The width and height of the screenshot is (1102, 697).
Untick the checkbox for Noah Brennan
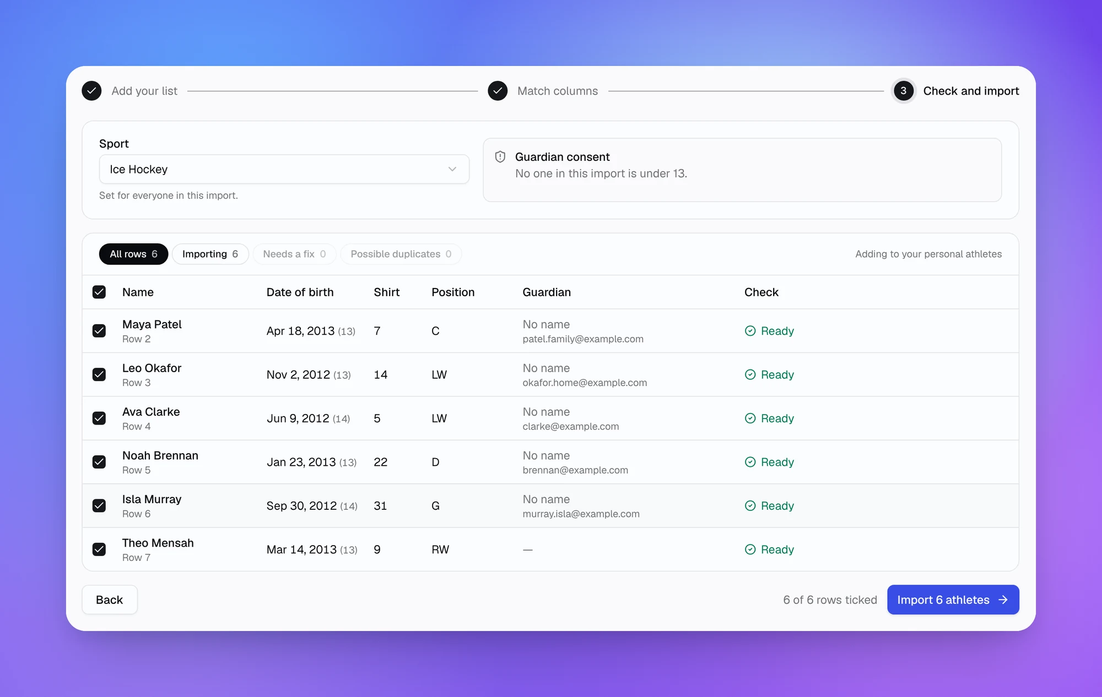[99, 462]
